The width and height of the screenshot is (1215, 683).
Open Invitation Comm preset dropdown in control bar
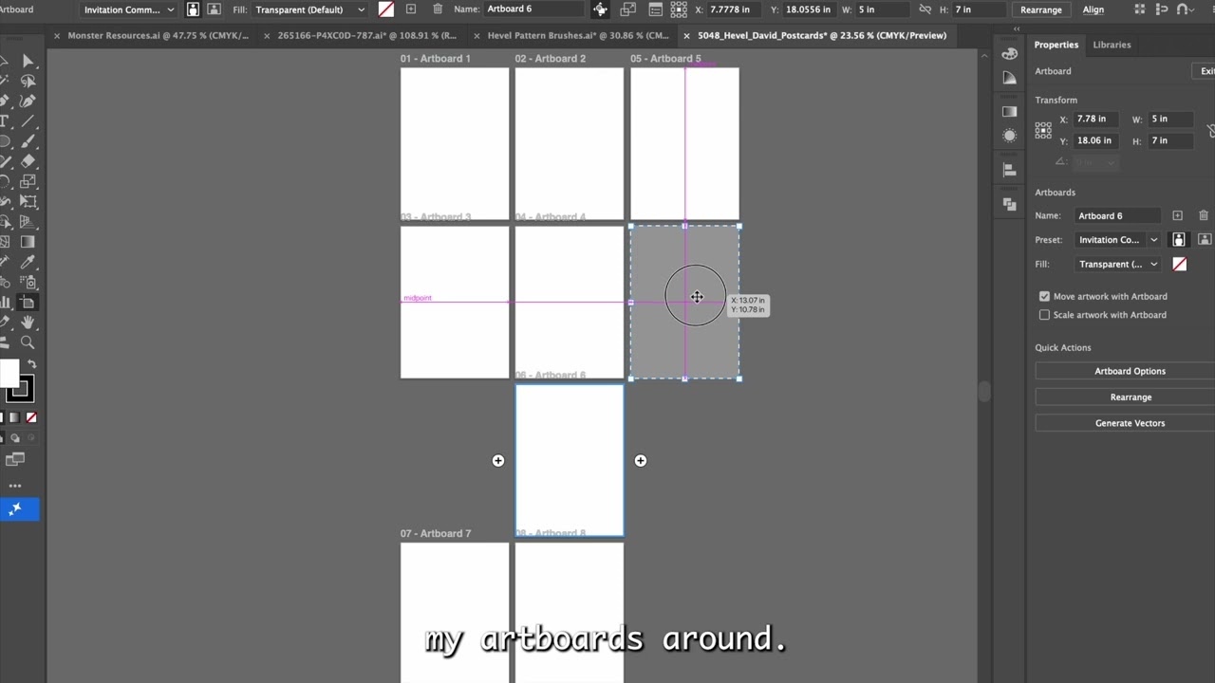[129, 9]
